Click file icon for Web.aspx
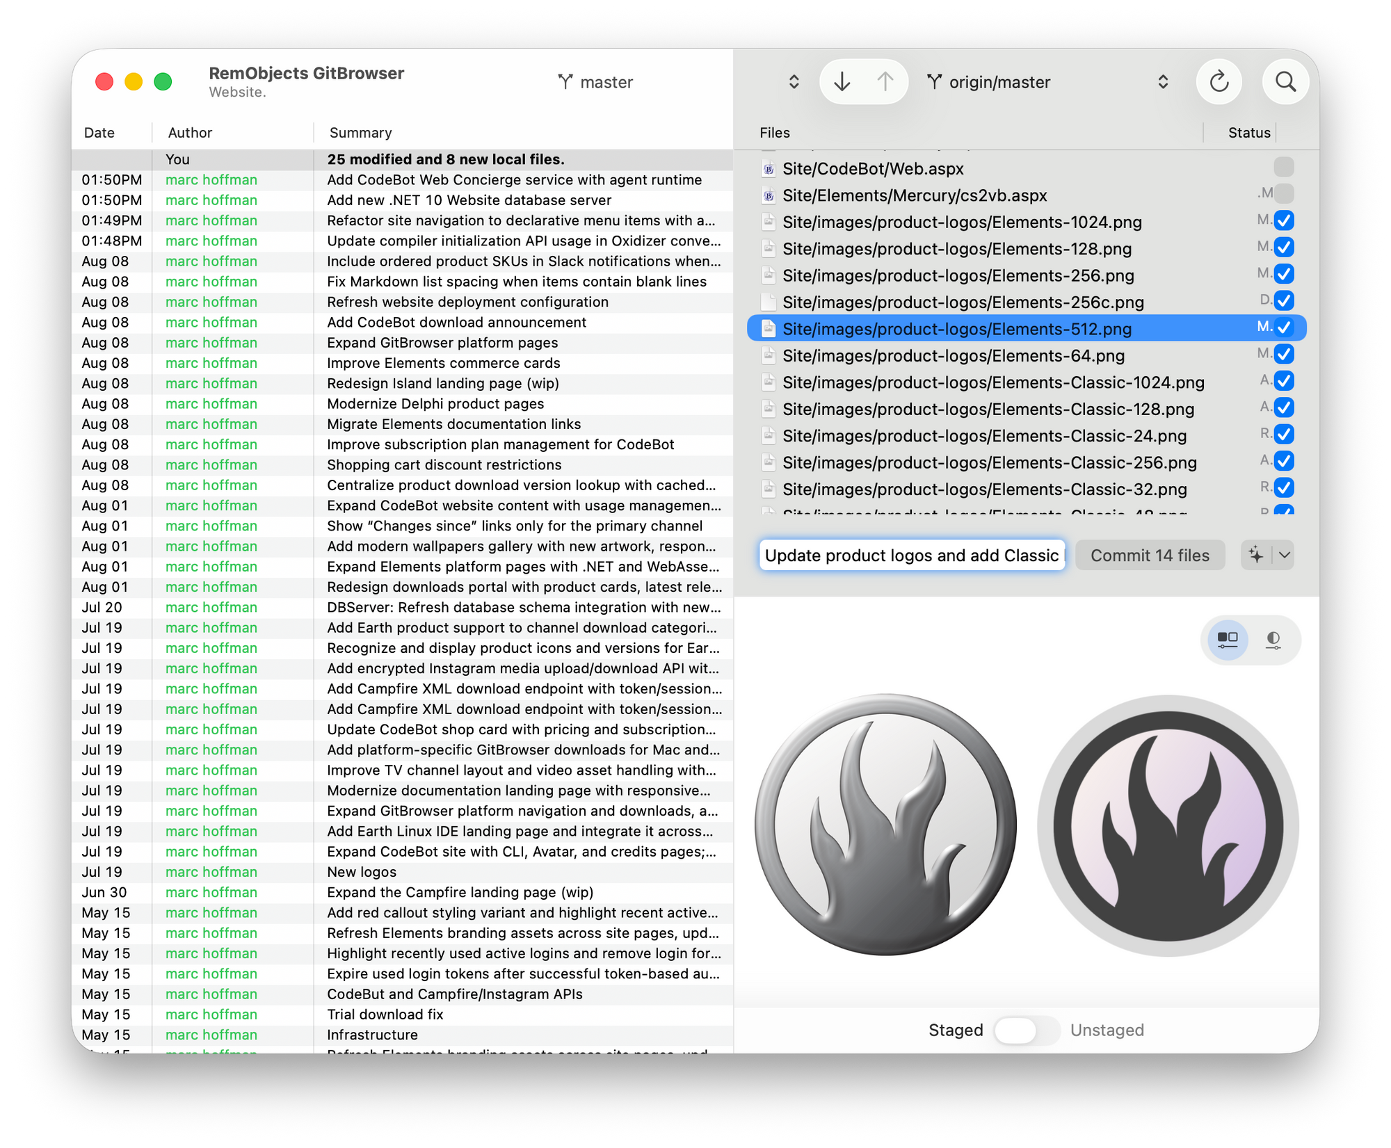This screenshot has width=1391, height=1148. pos(769,169)
